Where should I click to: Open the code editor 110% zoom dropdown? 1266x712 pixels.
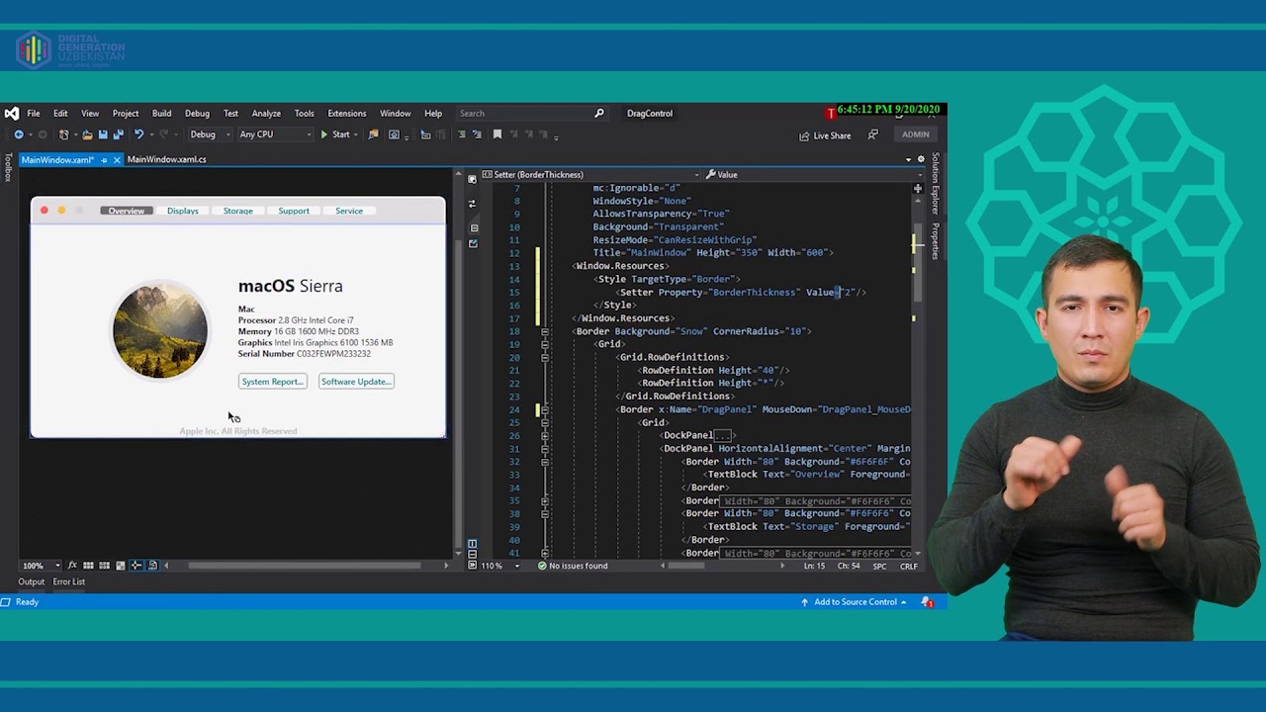502,566
